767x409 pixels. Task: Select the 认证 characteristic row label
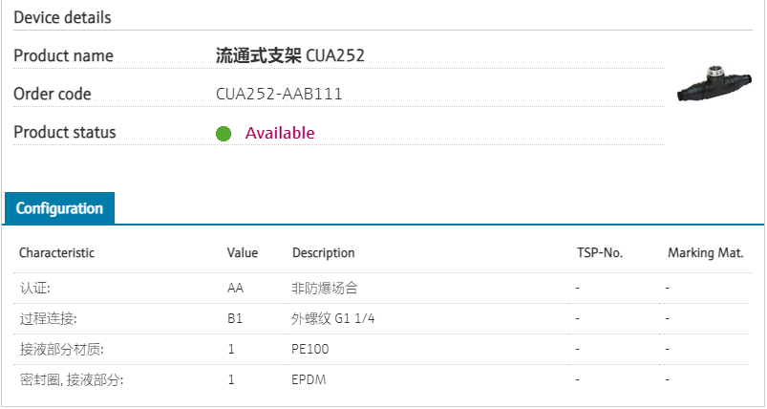point(34,288)
